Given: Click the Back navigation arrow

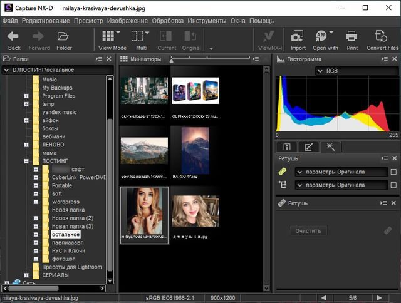Looking at the screenshot, I should pos(14,36).
